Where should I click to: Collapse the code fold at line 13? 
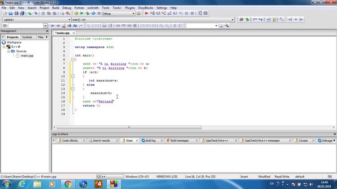(73, 89)
